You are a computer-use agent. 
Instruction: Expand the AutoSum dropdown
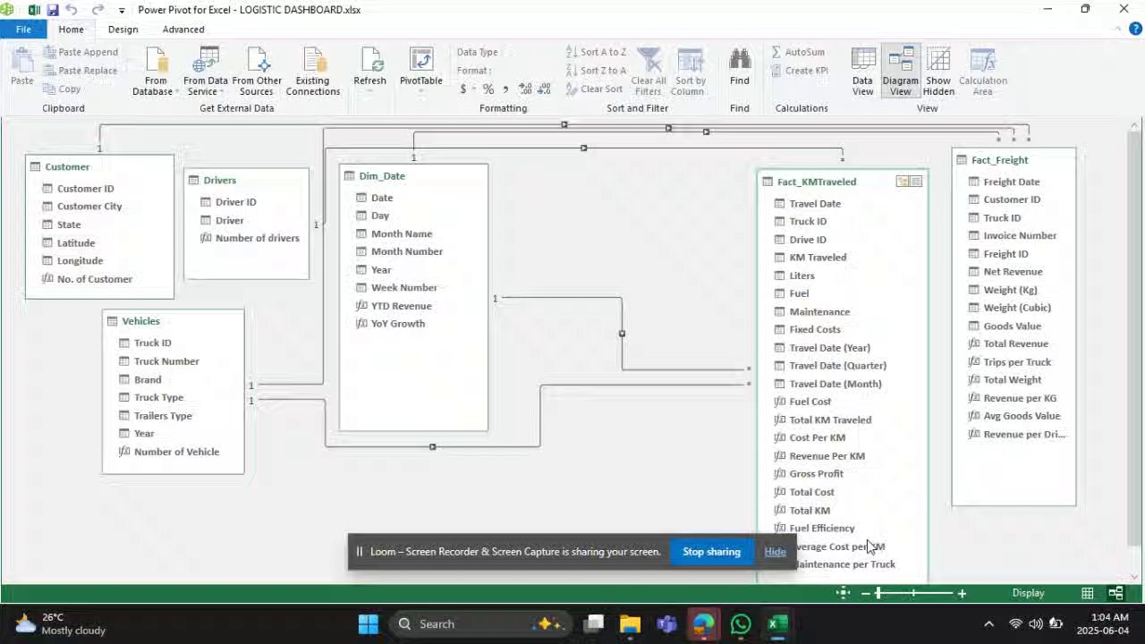point(798,52)
